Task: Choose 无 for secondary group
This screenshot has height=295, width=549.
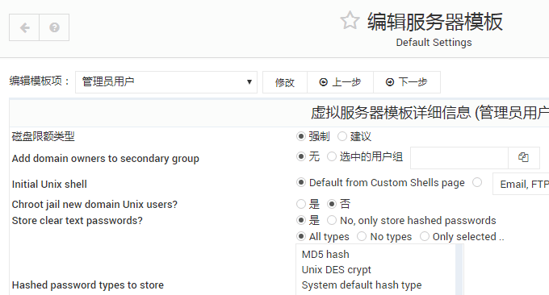Action: click(x=301, y=156)
